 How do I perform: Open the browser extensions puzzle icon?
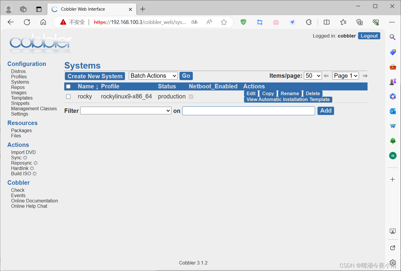[309, 22]
